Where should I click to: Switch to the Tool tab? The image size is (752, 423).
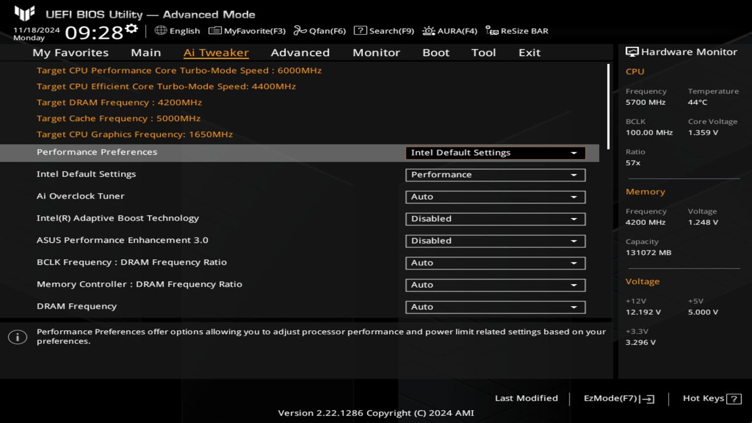[484, 52]
